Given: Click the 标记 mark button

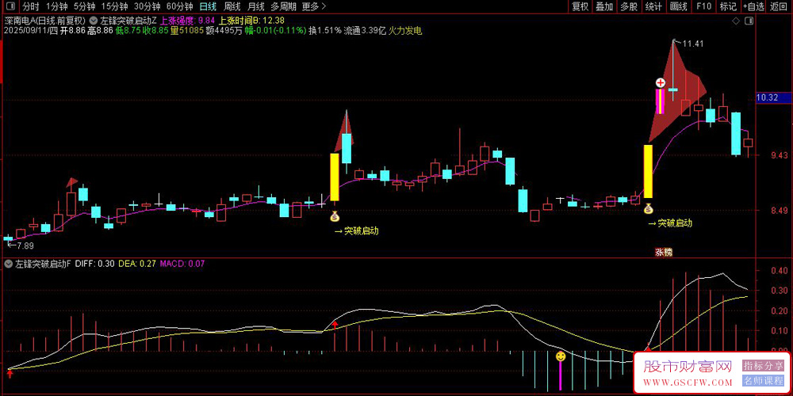Looking at the screenshot, I should click(x=728, y=6).
